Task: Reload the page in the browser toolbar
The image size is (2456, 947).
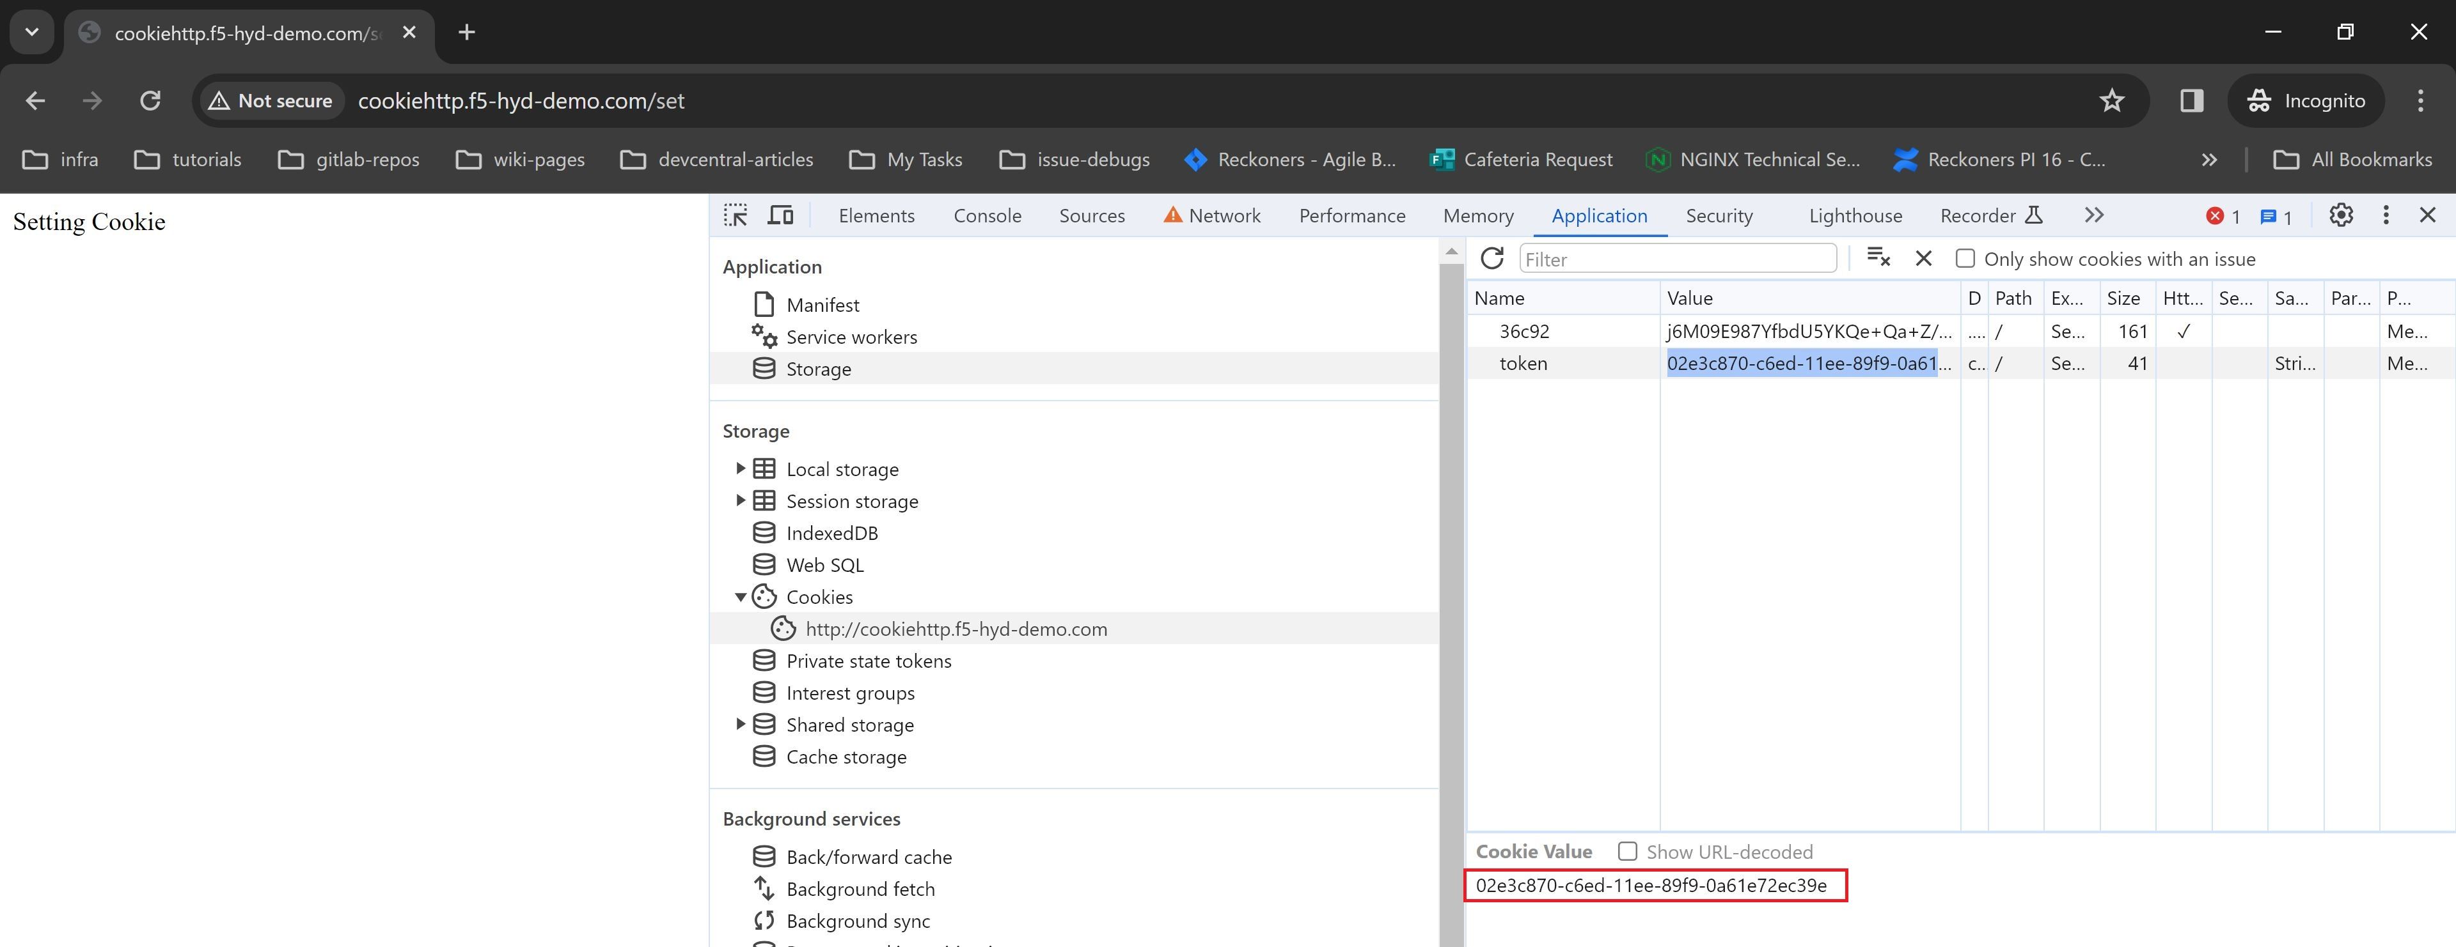Action: point(150,101)
